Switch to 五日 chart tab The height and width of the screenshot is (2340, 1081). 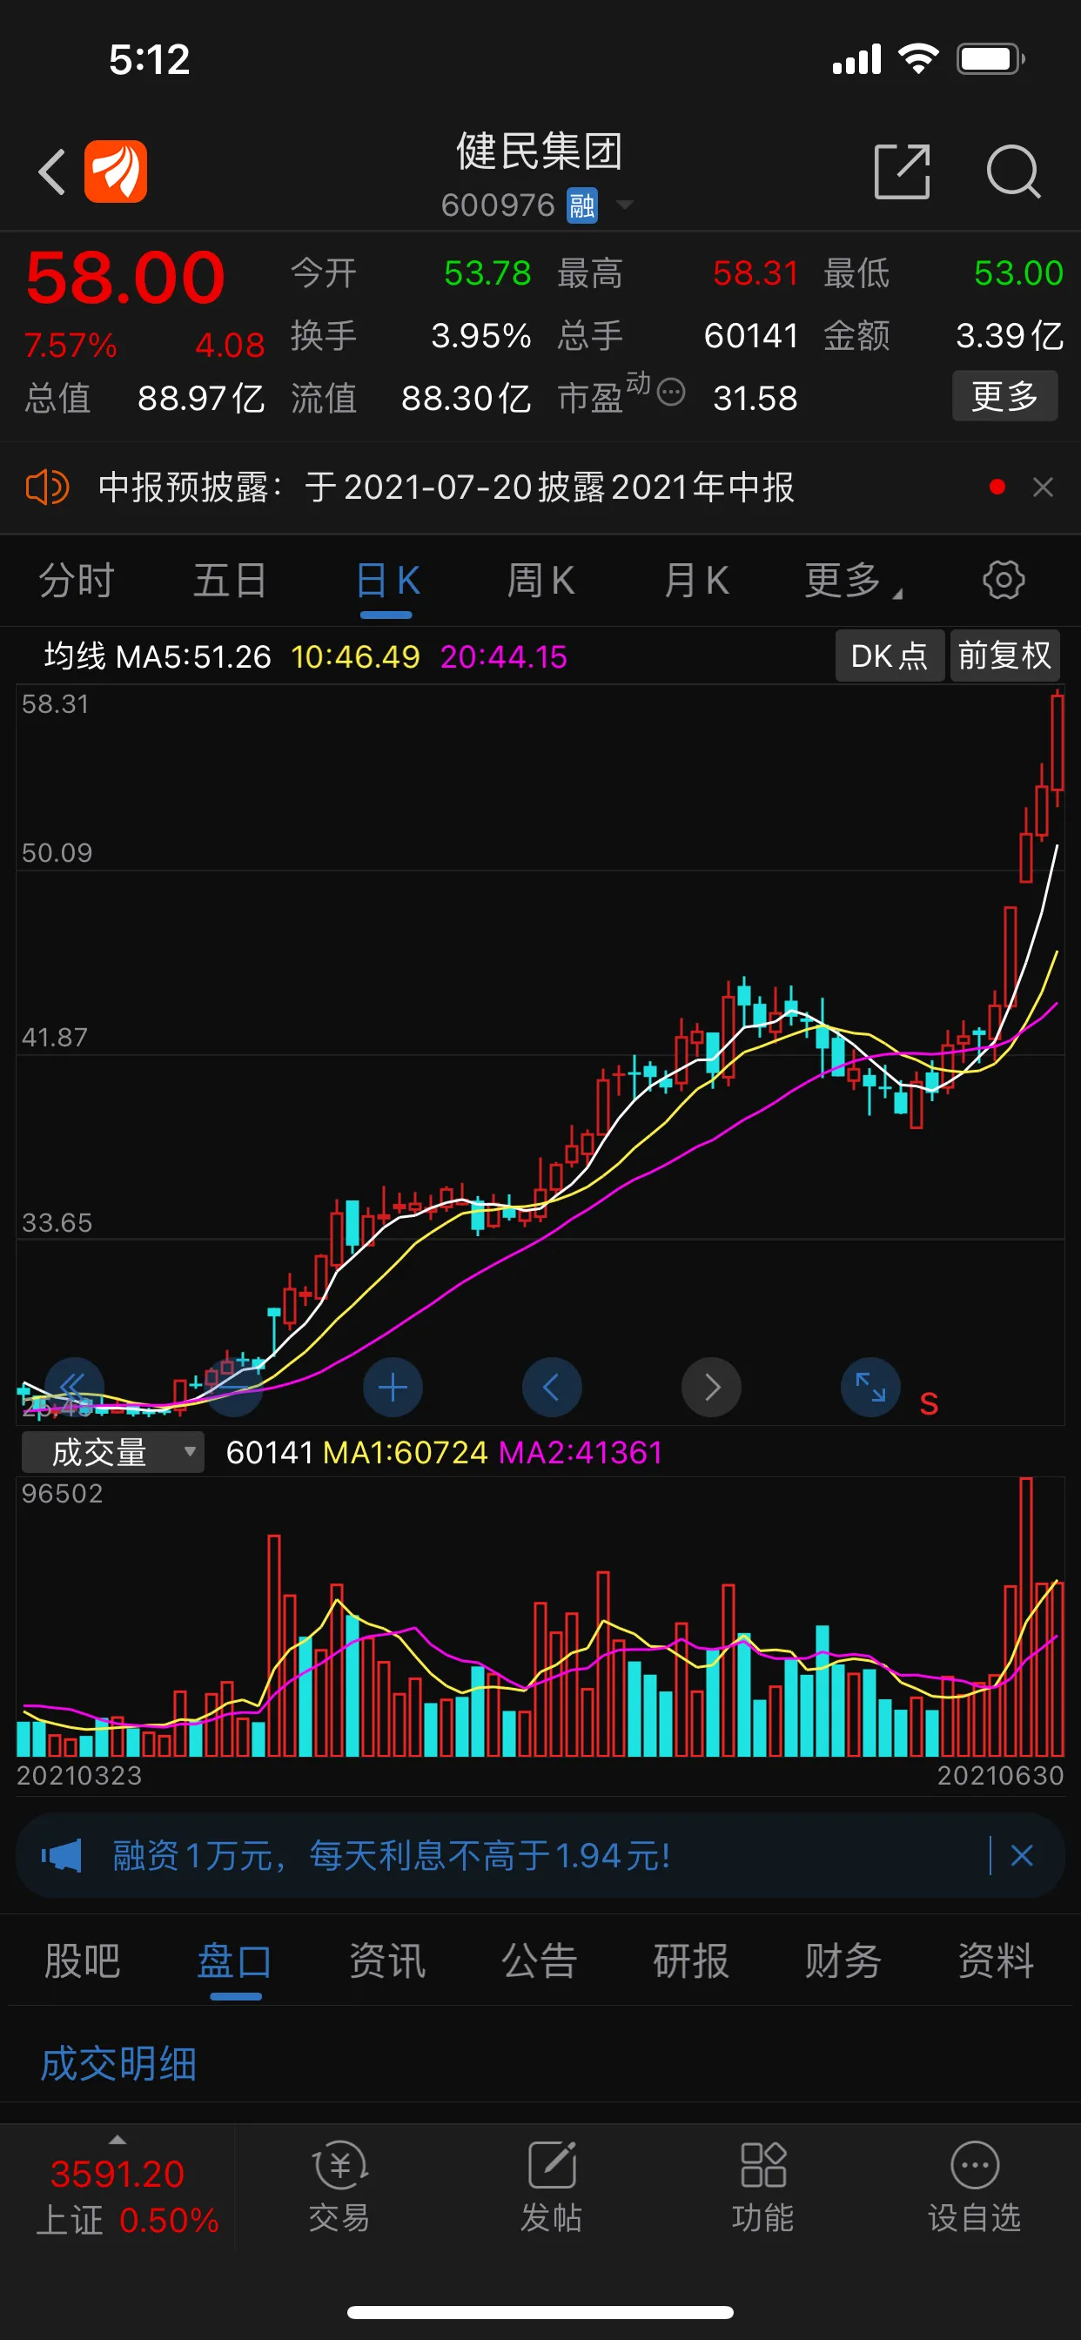(230, 581)
